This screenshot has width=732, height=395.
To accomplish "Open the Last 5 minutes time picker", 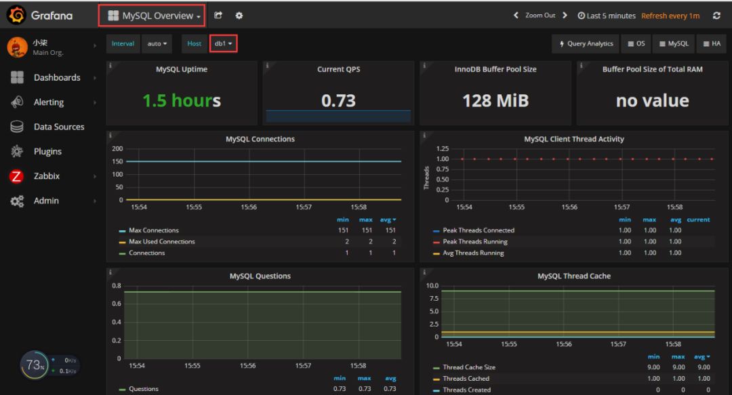I will tap(606, 16).
